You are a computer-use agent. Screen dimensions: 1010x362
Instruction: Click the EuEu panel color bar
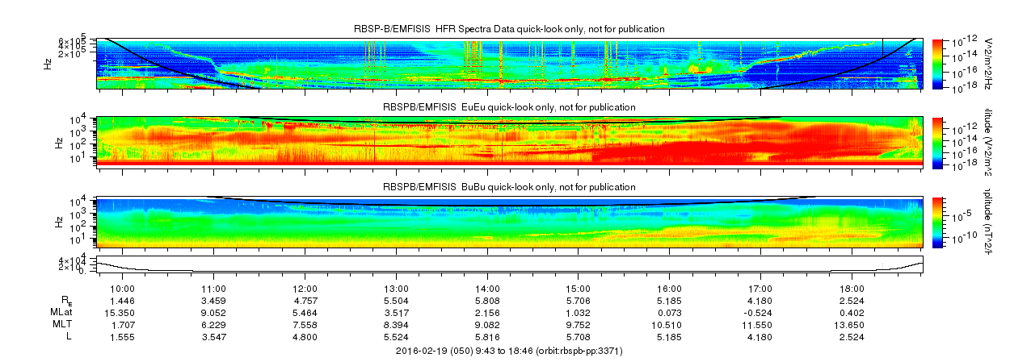938,140
